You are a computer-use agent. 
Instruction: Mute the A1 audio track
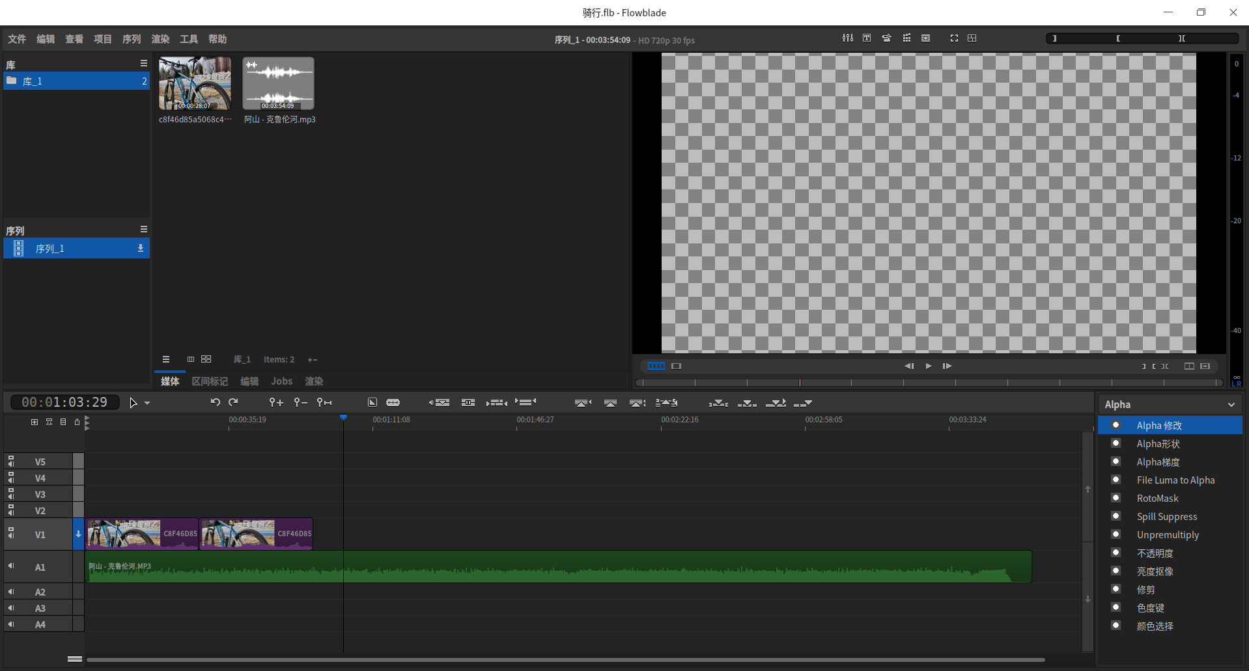click(x=11, y=566)
